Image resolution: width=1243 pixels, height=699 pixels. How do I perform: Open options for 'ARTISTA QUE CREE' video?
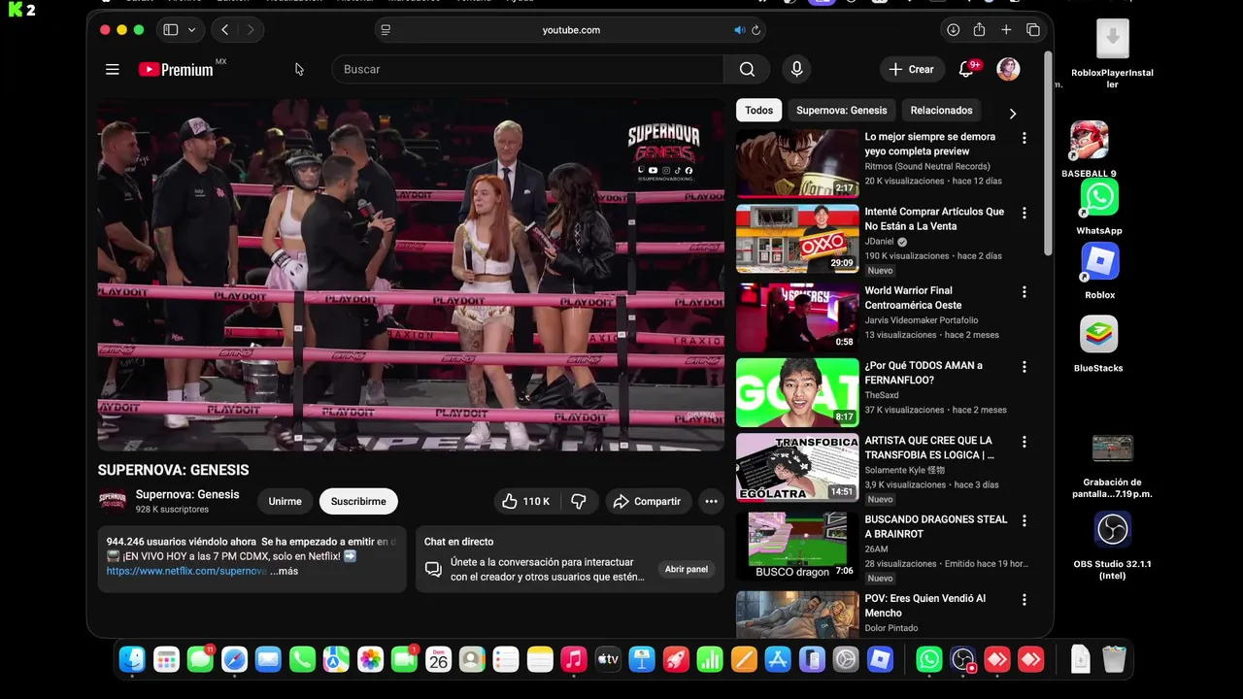pyautogui.click(x=1024, y=442)
